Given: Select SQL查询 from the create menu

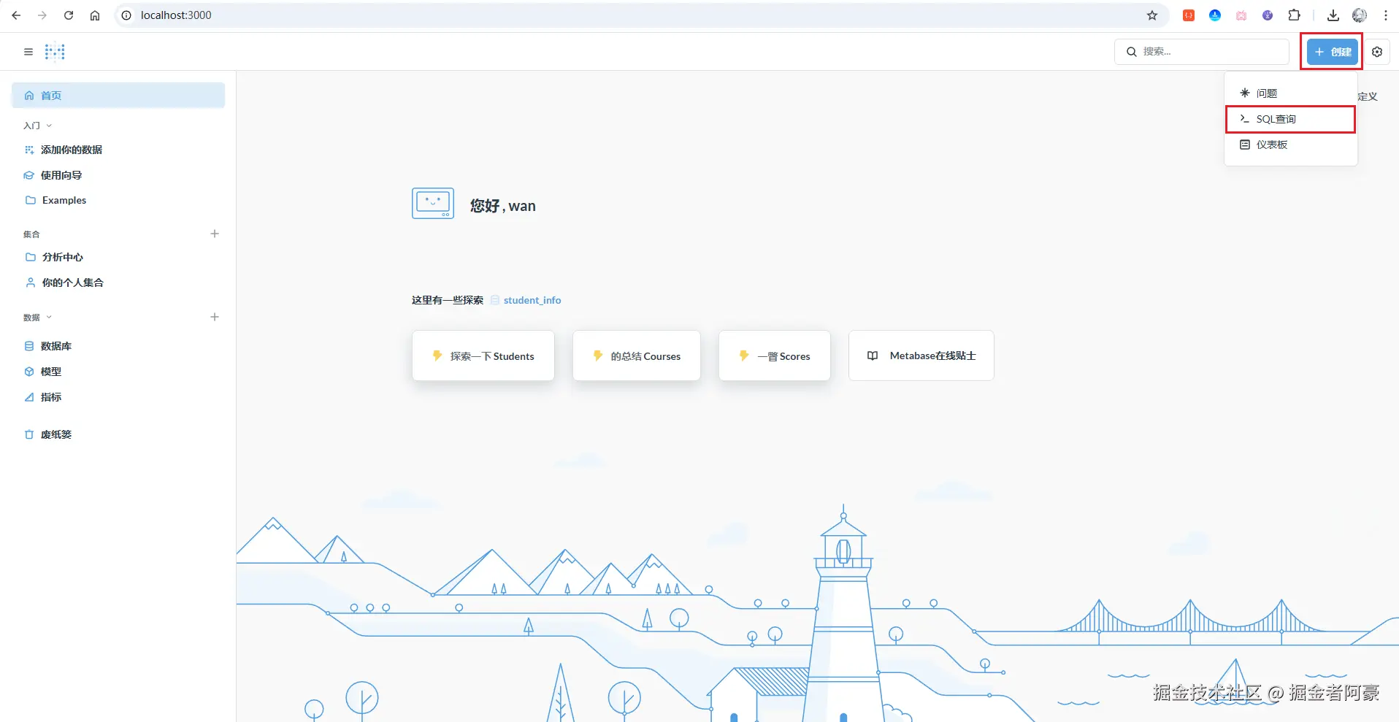Looking at the screenshot, I should 1290,119.
